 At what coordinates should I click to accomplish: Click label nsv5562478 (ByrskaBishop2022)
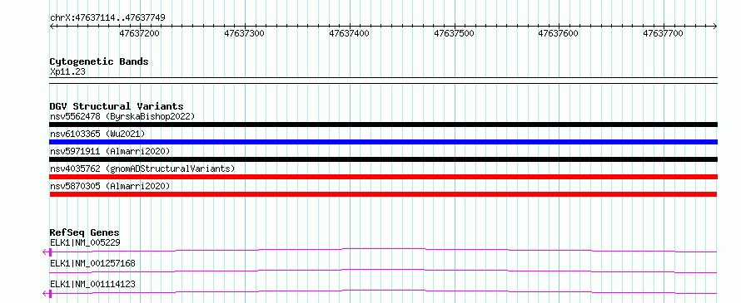pos(122,116)
